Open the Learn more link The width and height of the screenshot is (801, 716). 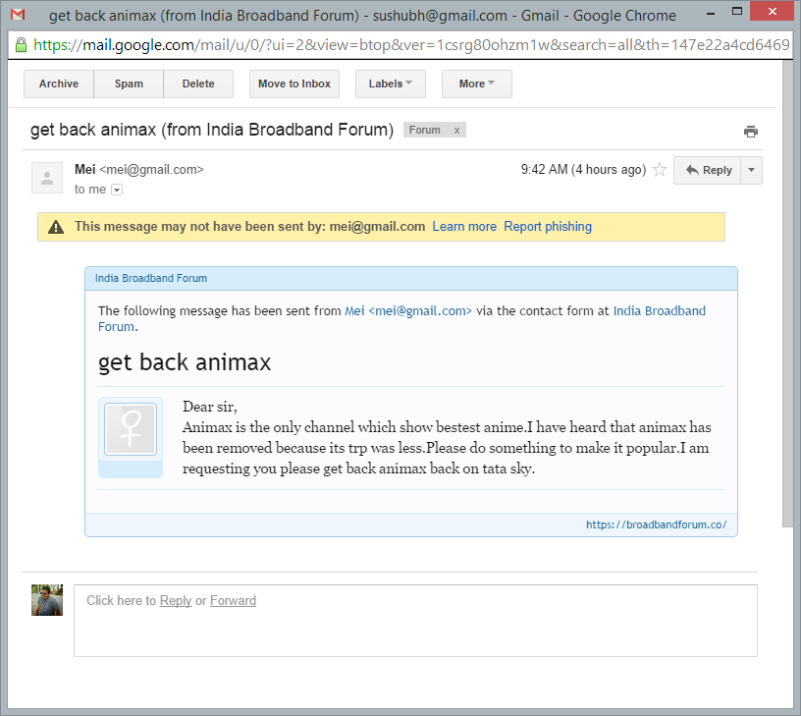[x=464, y=227]
